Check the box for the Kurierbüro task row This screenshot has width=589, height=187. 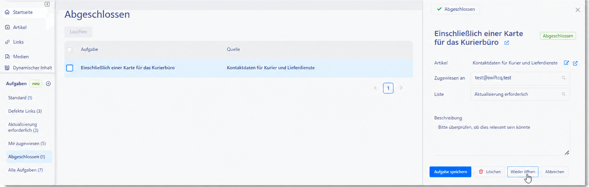(70, 68)
